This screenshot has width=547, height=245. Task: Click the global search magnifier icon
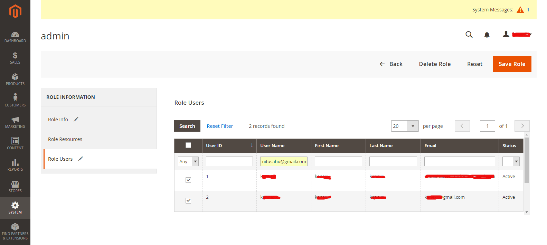[x=469, y=35]
